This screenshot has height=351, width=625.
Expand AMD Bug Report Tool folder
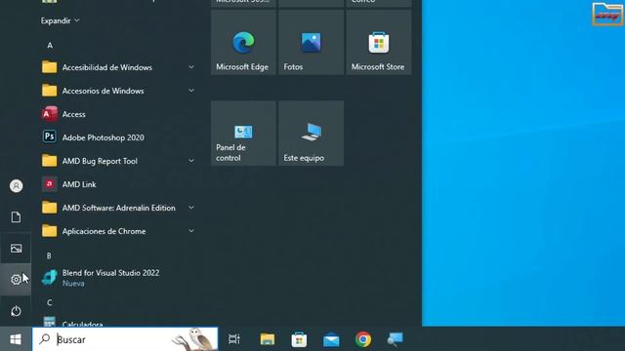(118, 161)
